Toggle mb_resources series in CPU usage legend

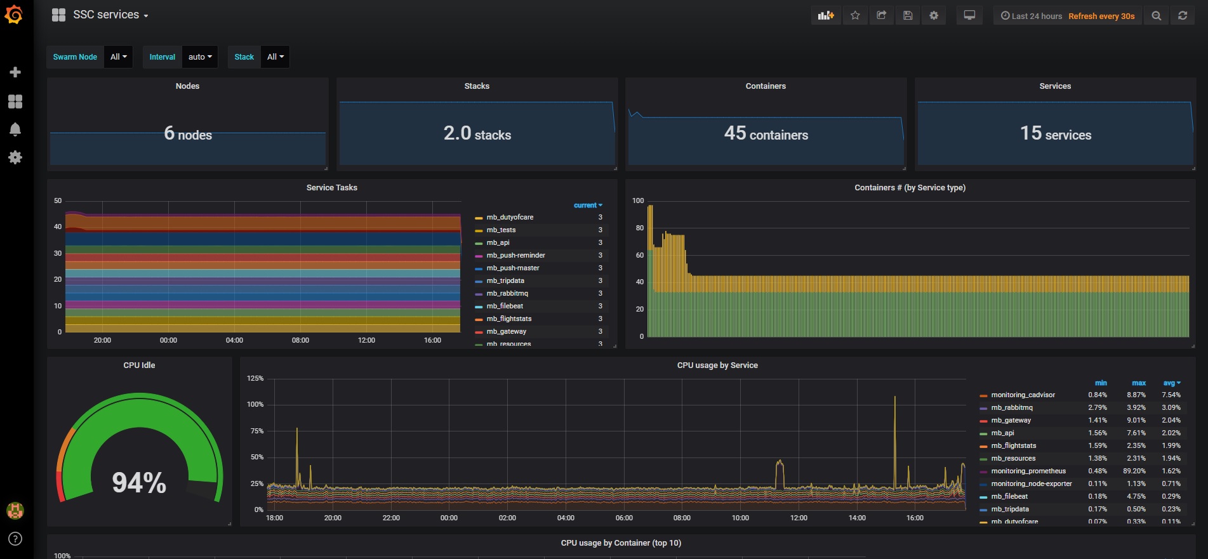(x=1013, y=458)
